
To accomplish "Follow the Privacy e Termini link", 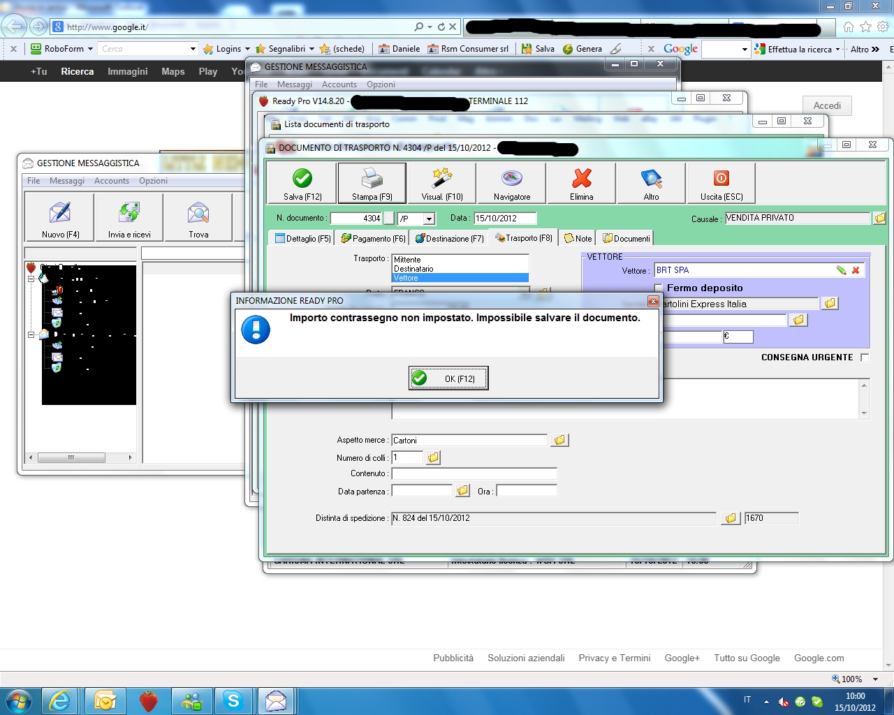I will pos(615,658).
